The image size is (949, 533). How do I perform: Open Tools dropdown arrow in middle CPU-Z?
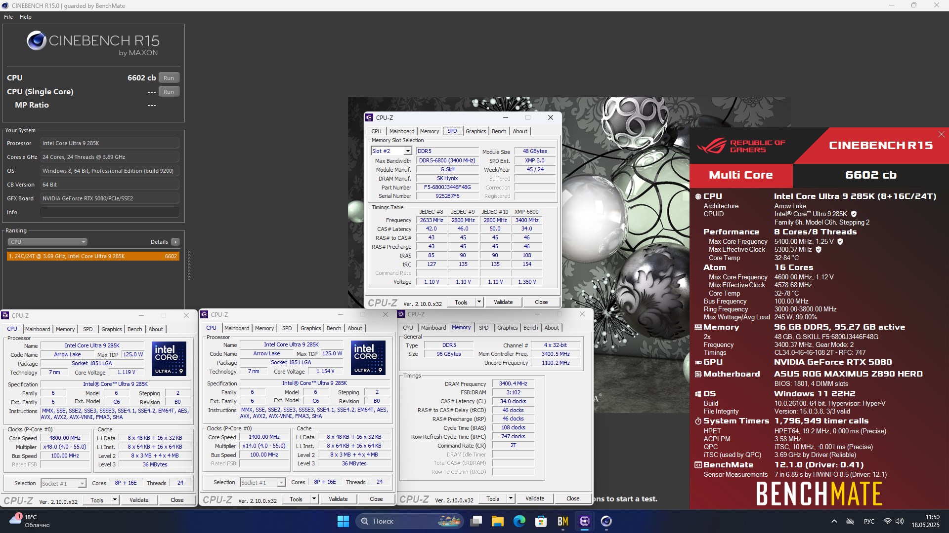(314, 499)
